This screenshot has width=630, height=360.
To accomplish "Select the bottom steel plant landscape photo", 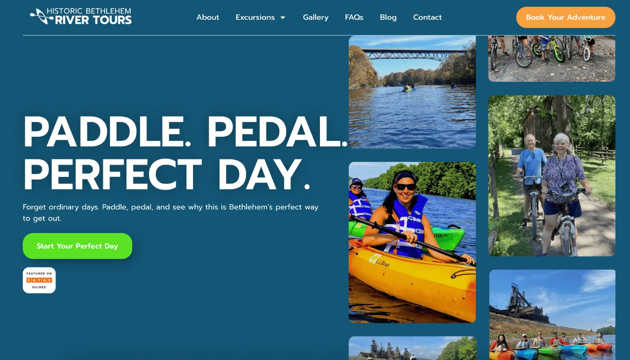I will (412, 349).
